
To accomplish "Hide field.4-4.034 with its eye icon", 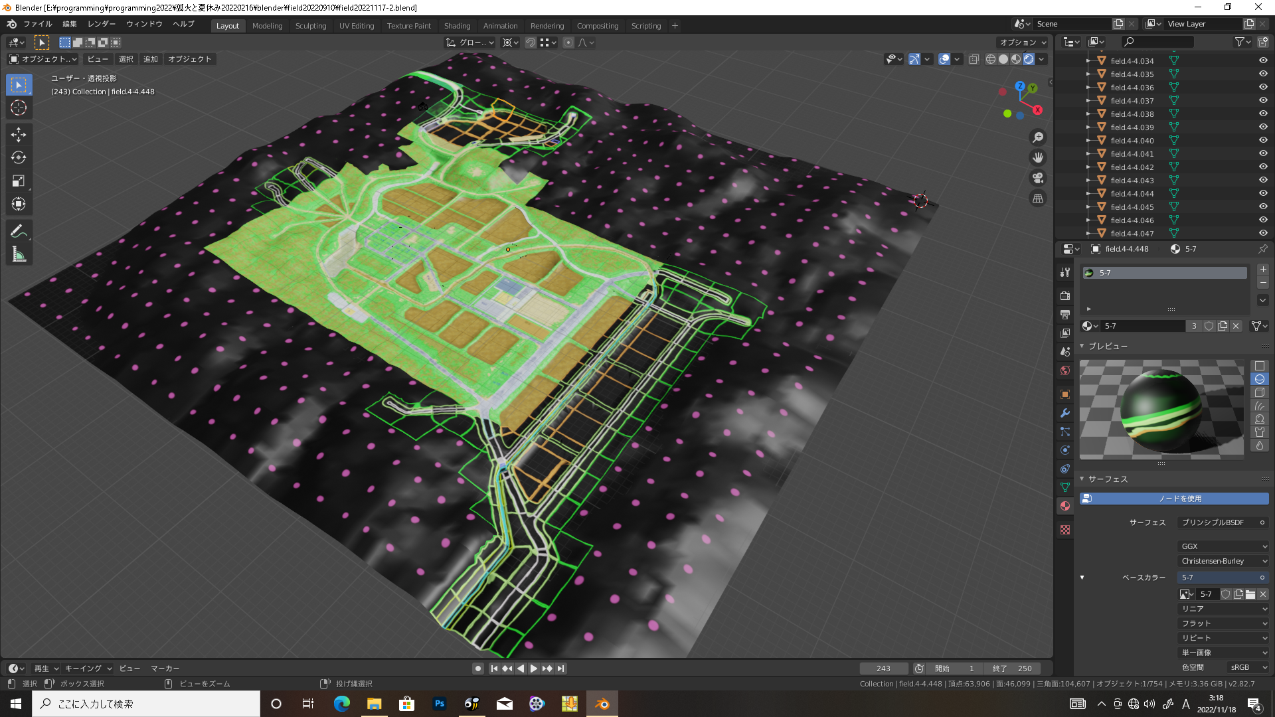I will click(x=1262, y=60).
